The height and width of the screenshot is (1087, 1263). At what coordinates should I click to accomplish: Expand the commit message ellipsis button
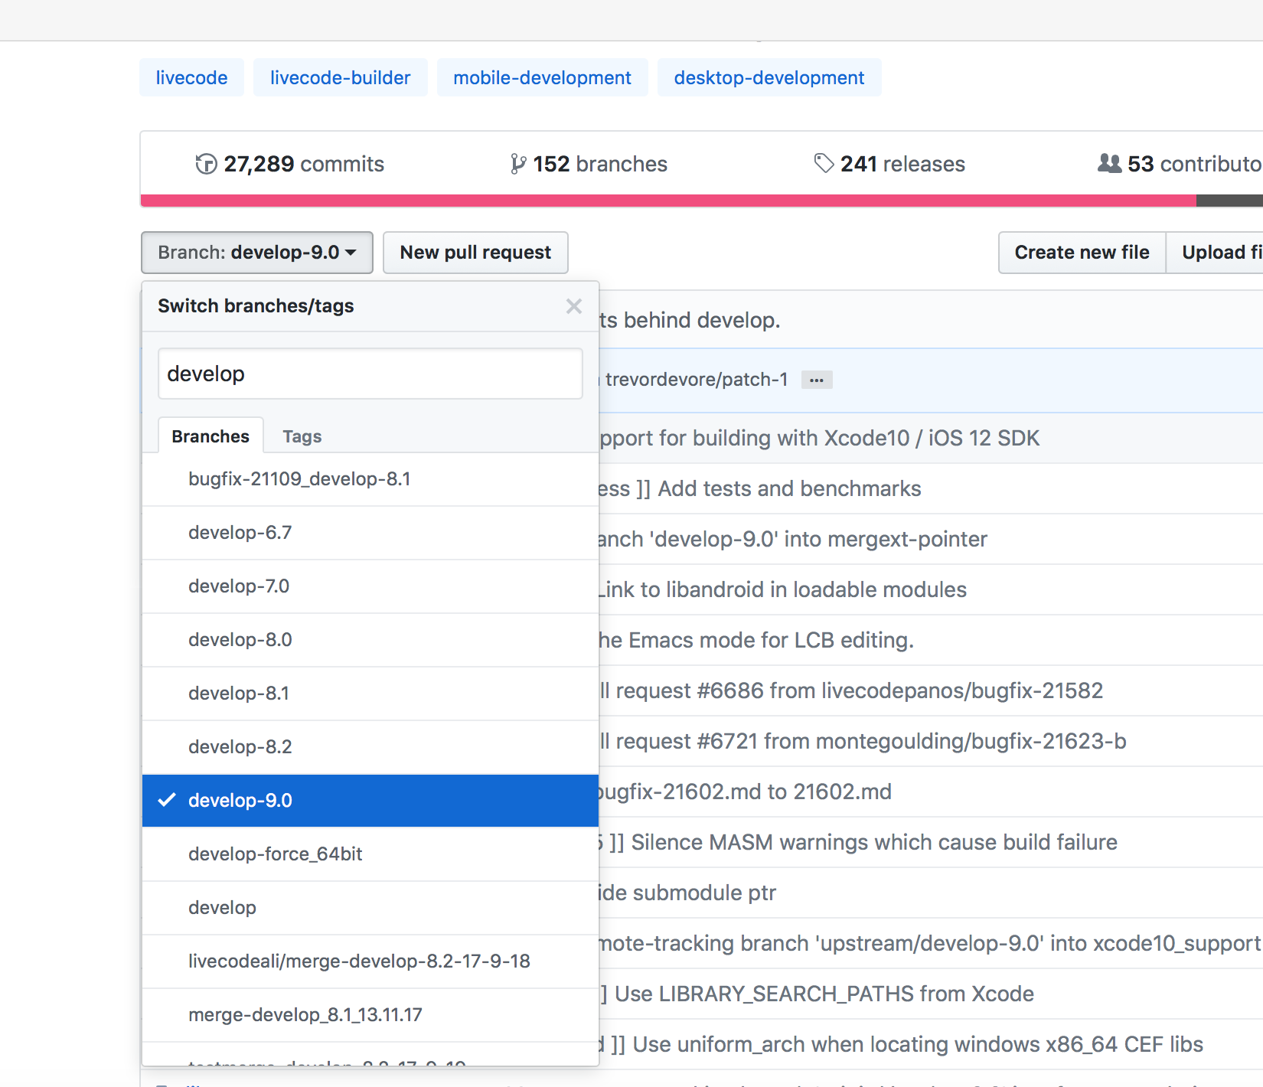click(x=817, y=380)
